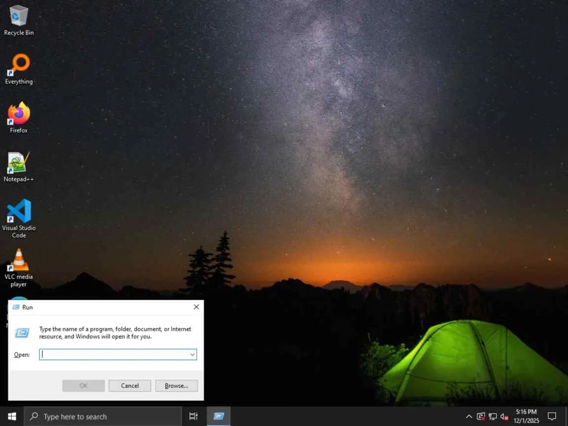
Task: Select the Notepad++ desktop shortcut
Action: (18, 167)
